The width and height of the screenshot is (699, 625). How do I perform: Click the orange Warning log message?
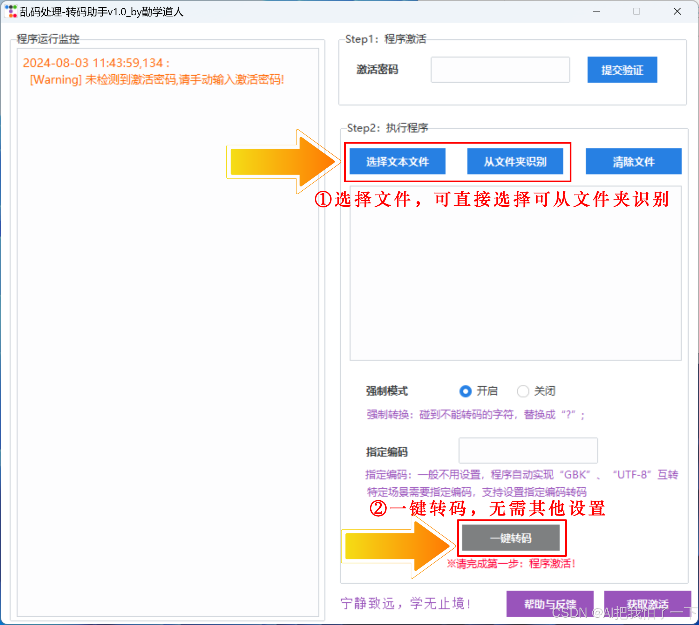157,80
